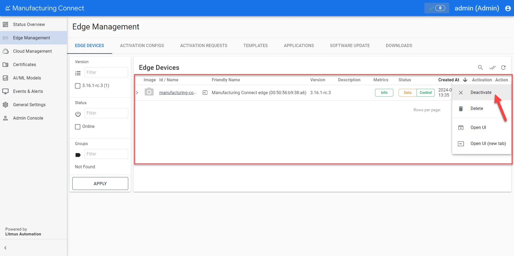
Task: Click the Data status button
Action: tap(407, 93)
